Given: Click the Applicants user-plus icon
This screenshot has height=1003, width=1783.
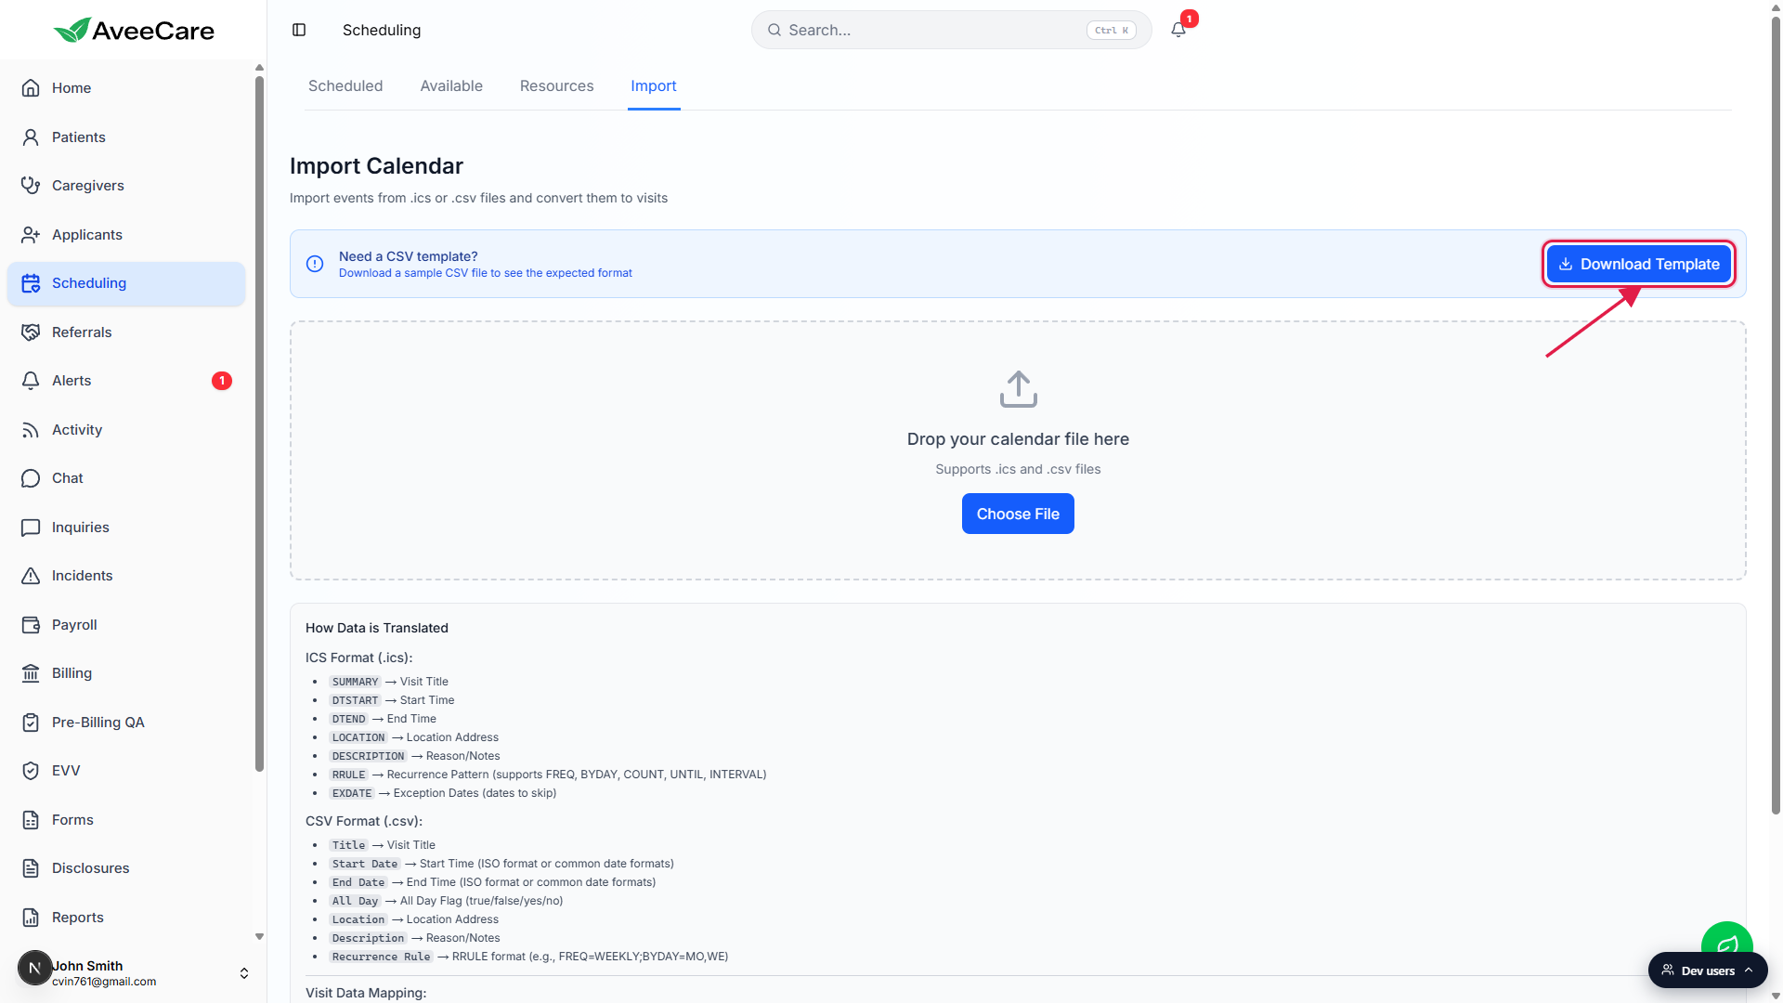Looking at the screenshot, I should pos(31,235).
